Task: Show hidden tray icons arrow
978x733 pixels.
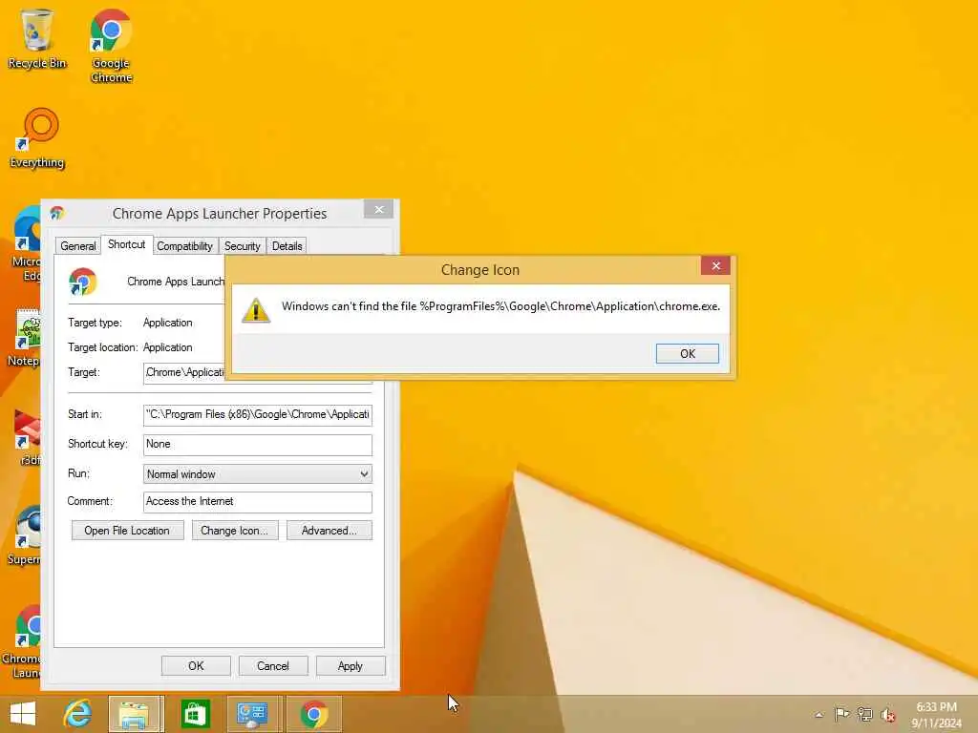Action: [819, 715]
